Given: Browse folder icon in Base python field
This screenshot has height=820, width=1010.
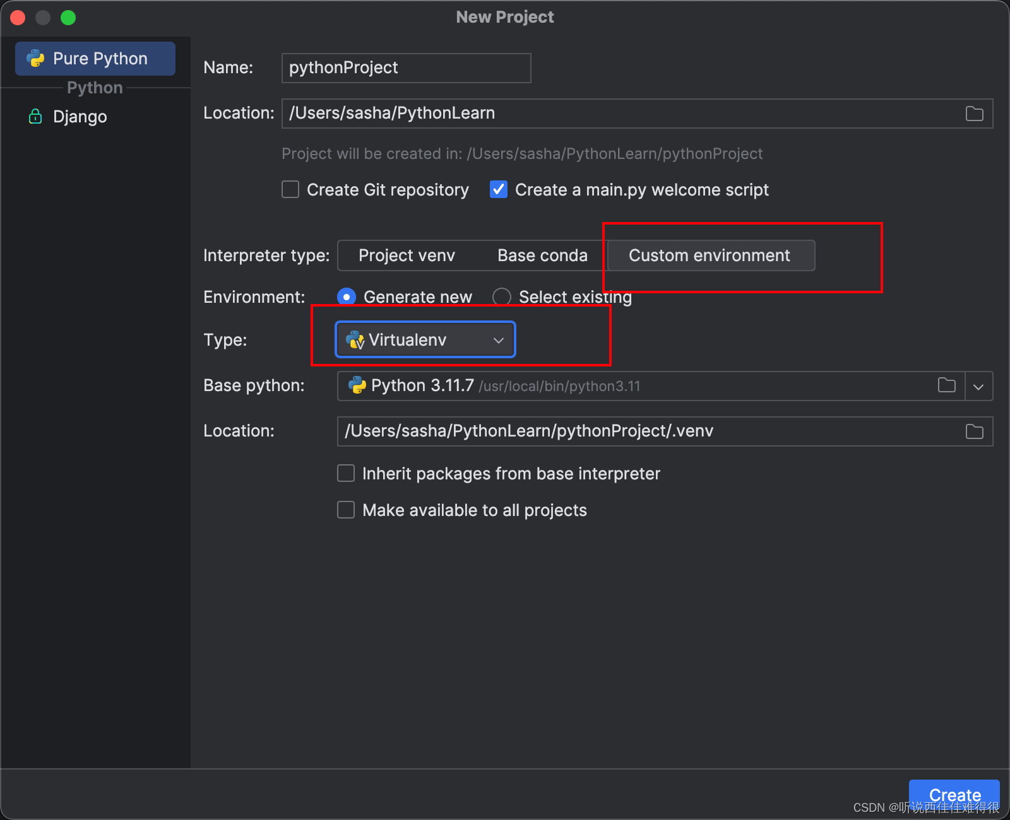Looking at the screenshot, I should point(946,385).
